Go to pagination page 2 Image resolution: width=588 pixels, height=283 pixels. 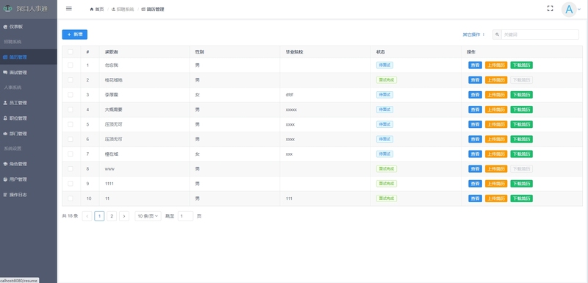point(112,216)
